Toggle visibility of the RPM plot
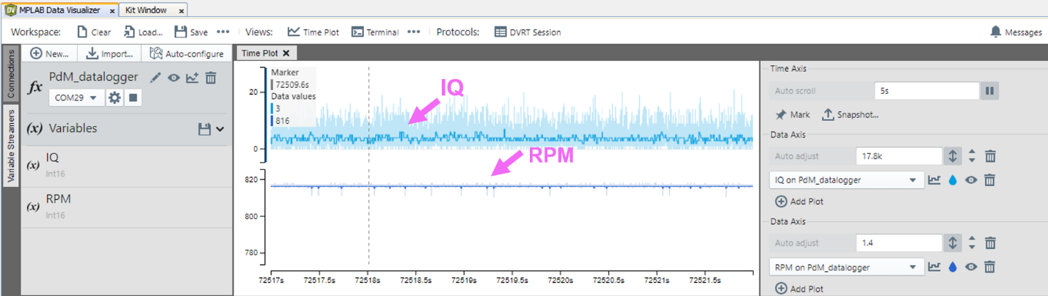This screenshot has width=1048, height=296. click(971, 267)
